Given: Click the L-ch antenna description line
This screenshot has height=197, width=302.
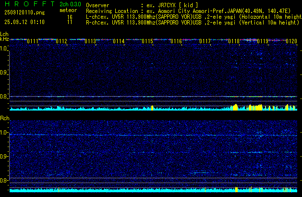Looking at the screenshot, I should tap(194, 17).
